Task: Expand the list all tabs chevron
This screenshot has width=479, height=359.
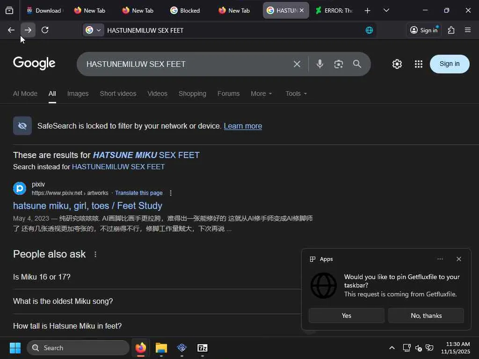Action: tap(386, 11)
